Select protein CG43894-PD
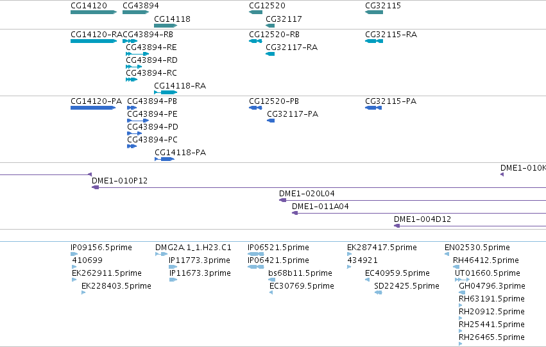Viewport: 546px width, 347px height. [x=134, y=133]
